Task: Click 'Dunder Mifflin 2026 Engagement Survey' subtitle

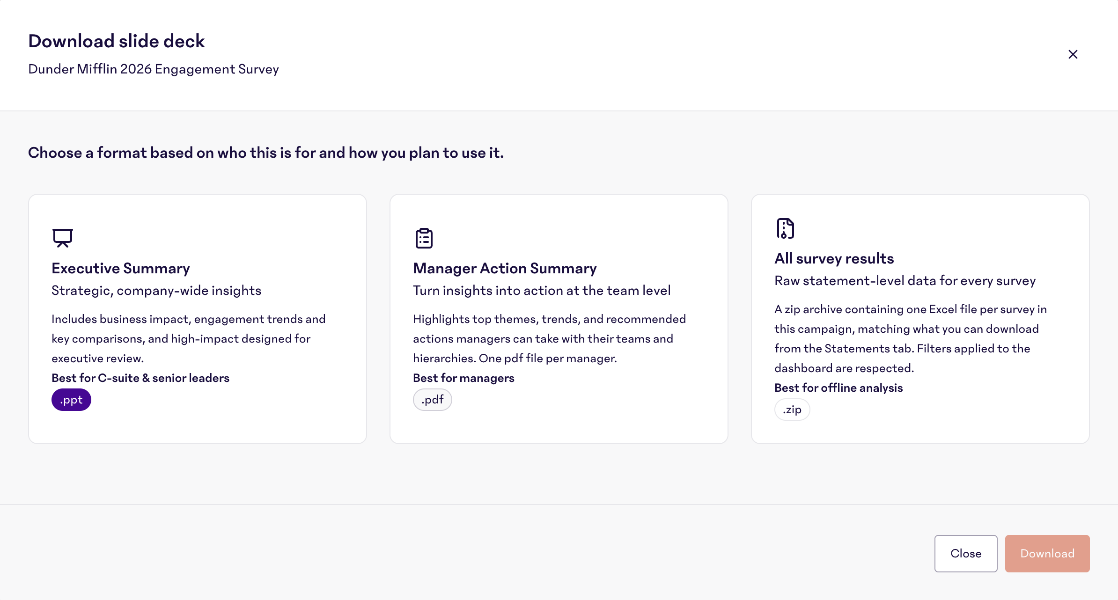Action: pos(154,69)
